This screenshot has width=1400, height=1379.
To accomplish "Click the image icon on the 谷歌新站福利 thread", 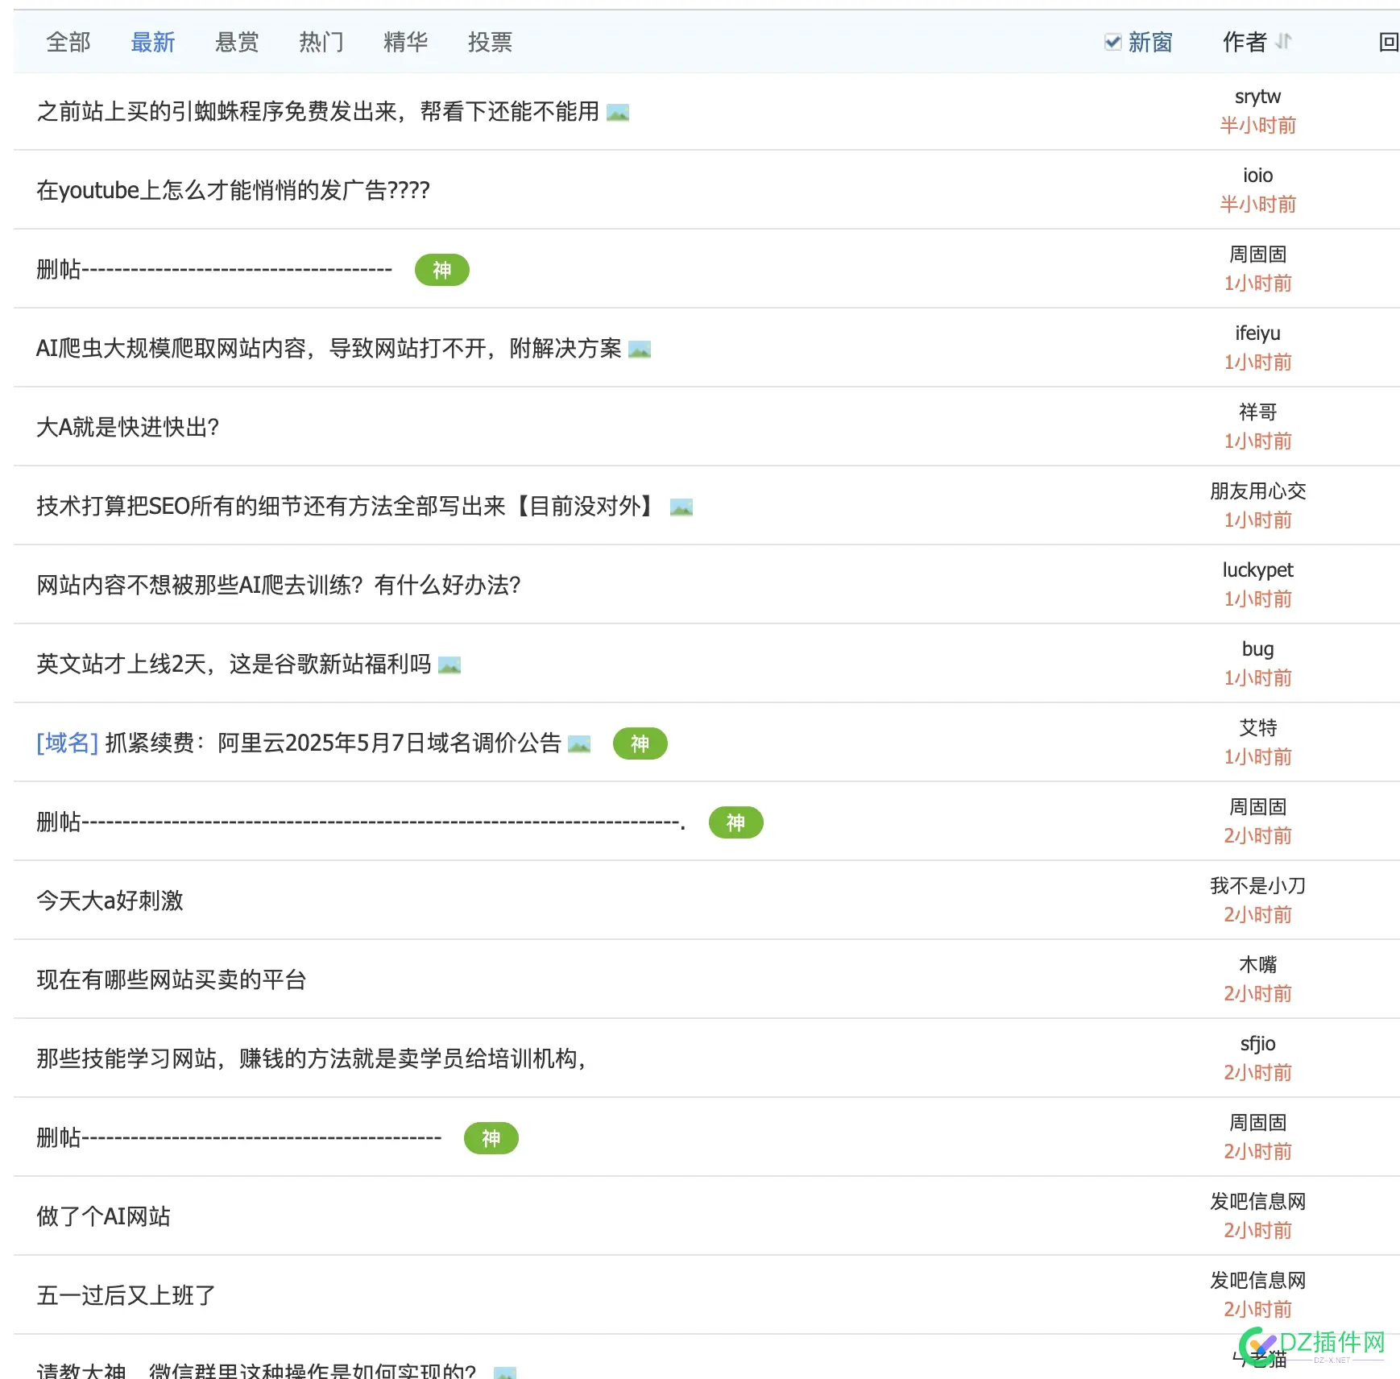I will [x=451, y=665].
